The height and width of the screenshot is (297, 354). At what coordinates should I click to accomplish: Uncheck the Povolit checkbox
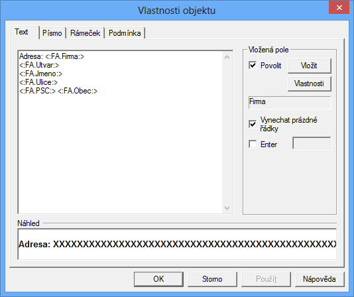253,65
